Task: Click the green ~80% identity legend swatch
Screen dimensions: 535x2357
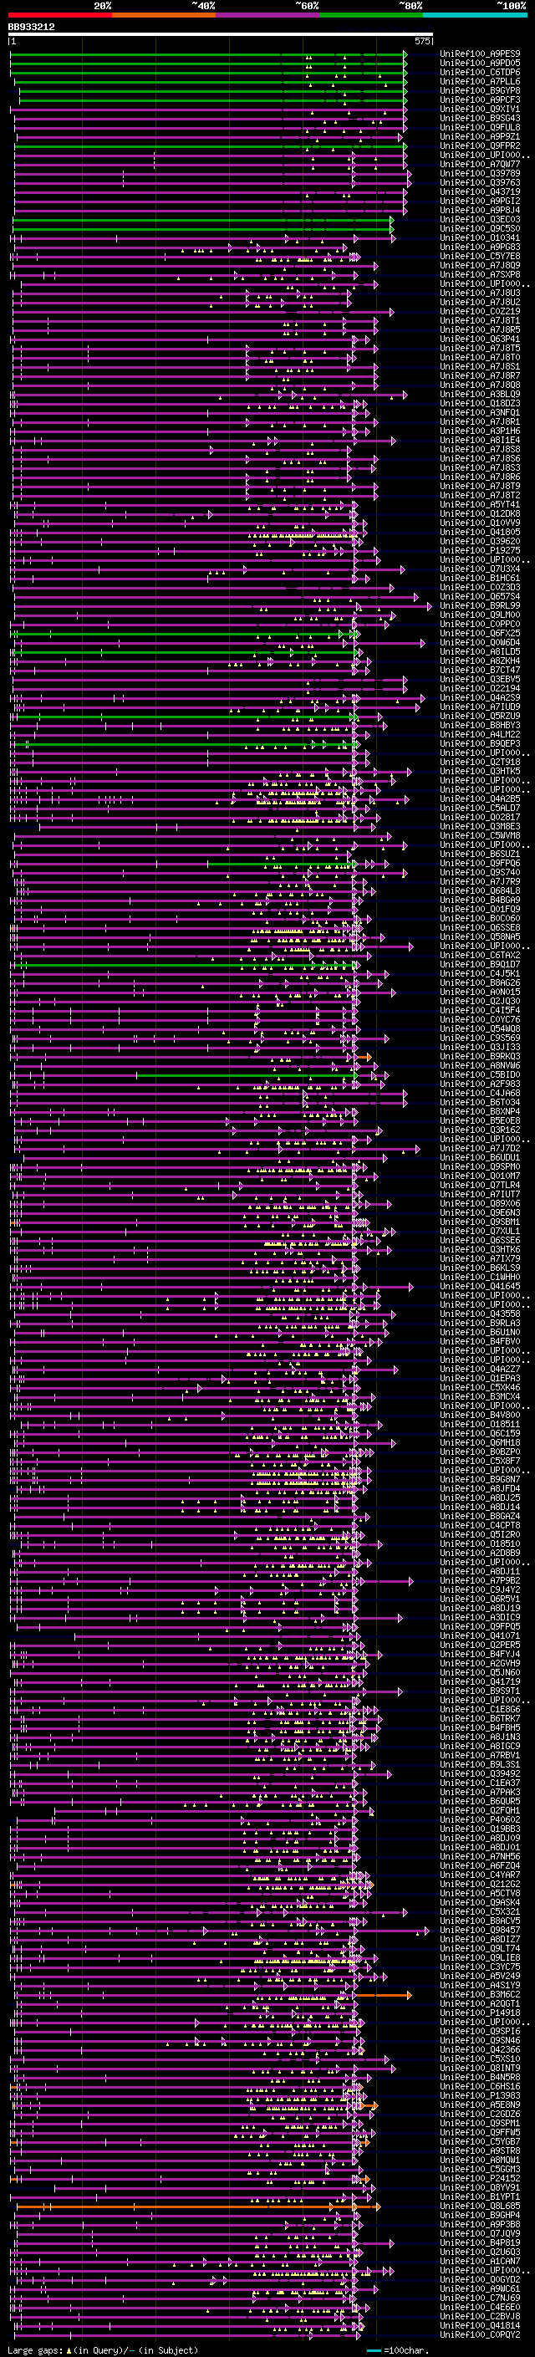Action: (x=371, y=15)
